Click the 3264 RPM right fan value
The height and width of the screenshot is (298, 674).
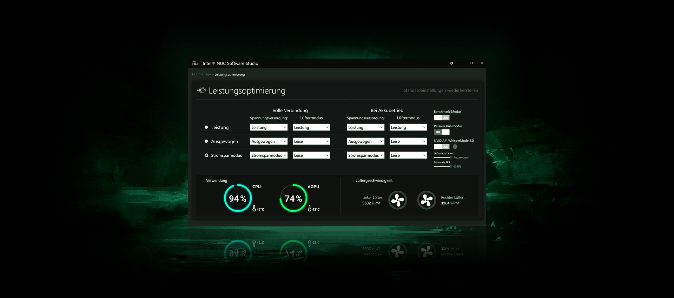click(x=450, y=203)
